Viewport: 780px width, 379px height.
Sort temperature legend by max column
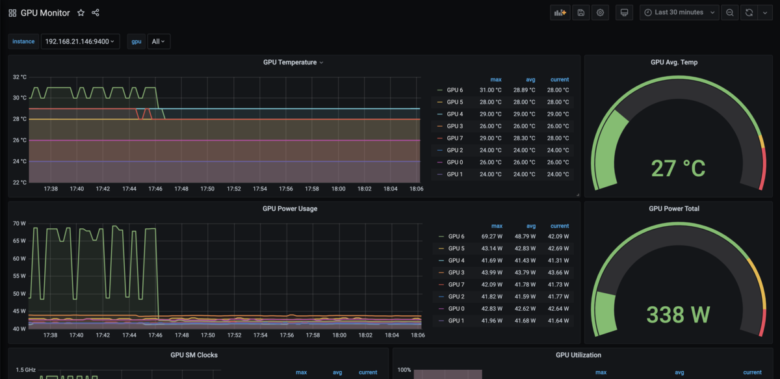pos(495,79)
